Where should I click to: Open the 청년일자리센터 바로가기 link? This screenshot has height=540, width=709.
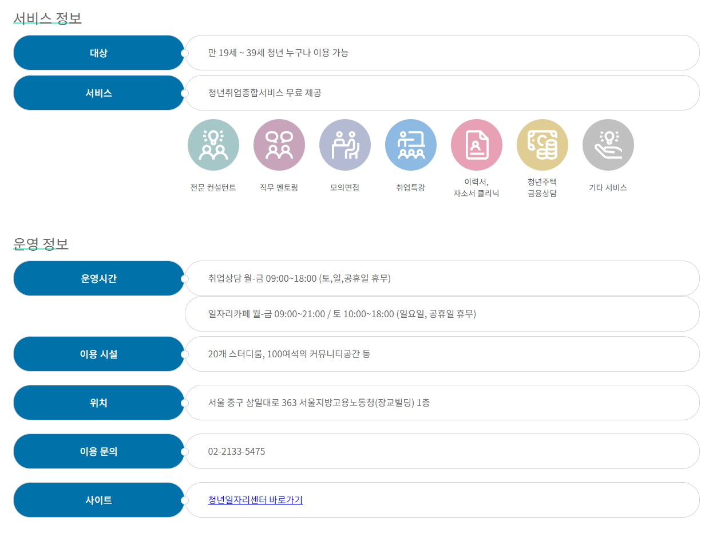coord(255,500)
